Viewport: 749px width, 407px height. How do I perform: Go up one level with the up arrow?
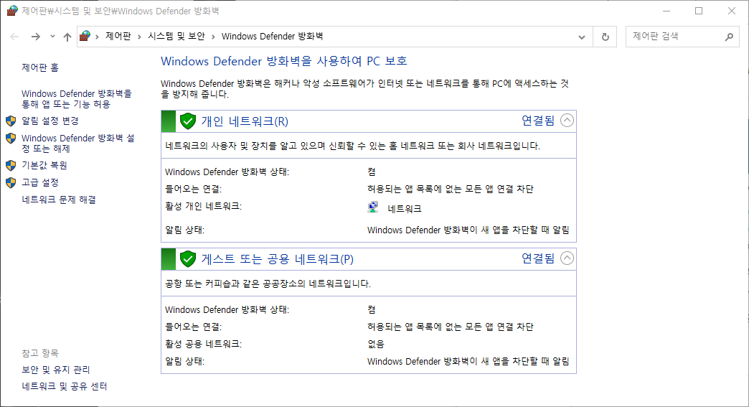[x=67, y=37]
